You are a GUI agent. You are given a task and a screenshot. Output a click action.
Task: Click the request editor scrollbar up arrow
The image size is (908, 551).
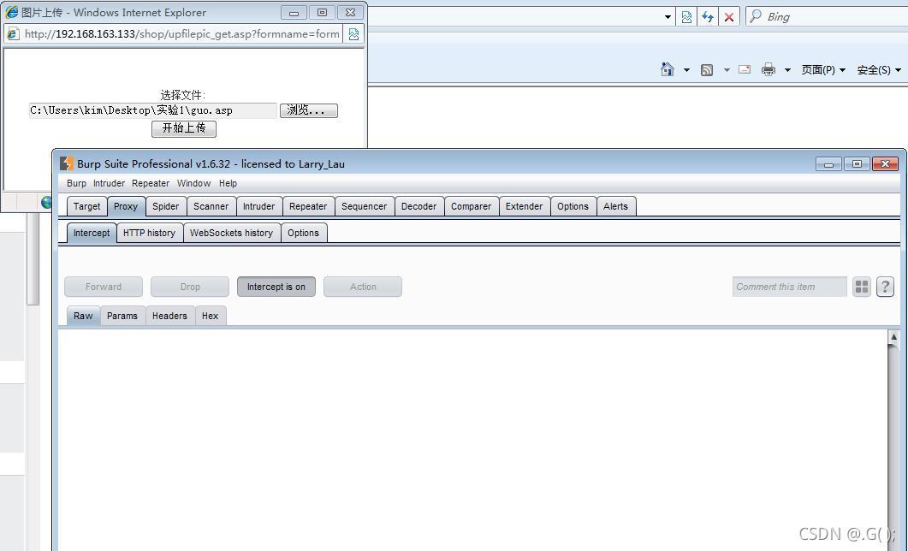tap(893, 337)
